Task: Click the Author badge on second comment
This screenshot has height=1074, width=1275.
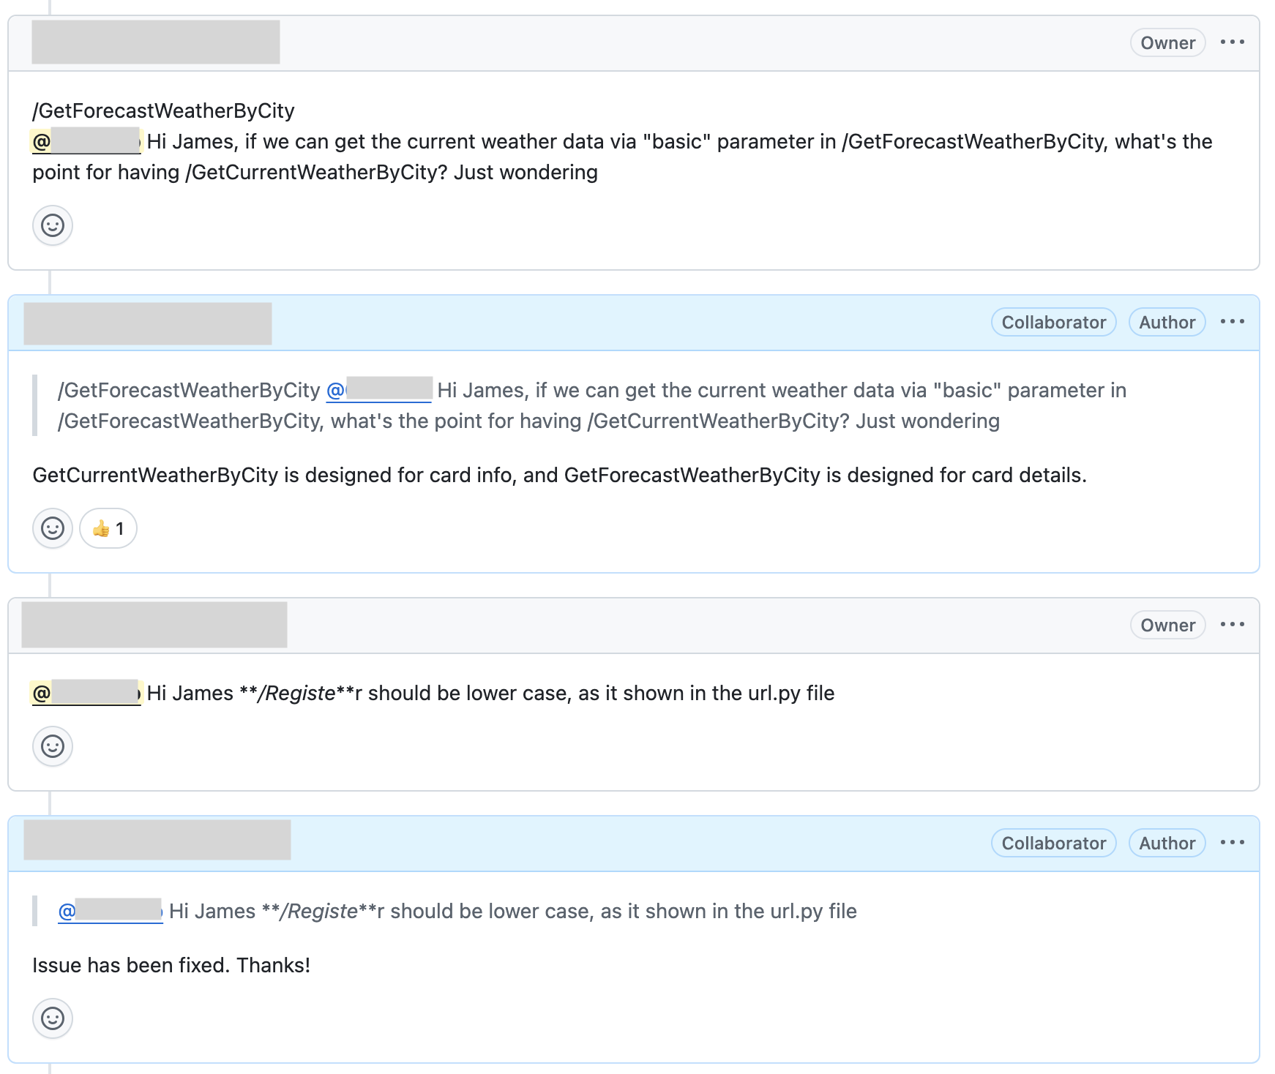Action: [x=1167, y=323]
